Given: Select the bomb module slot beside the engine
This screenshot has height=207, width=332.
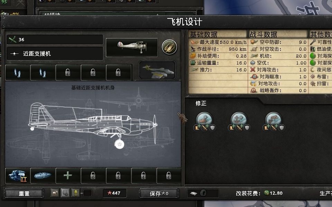Looking at the screenshot, I should point(43,176).
